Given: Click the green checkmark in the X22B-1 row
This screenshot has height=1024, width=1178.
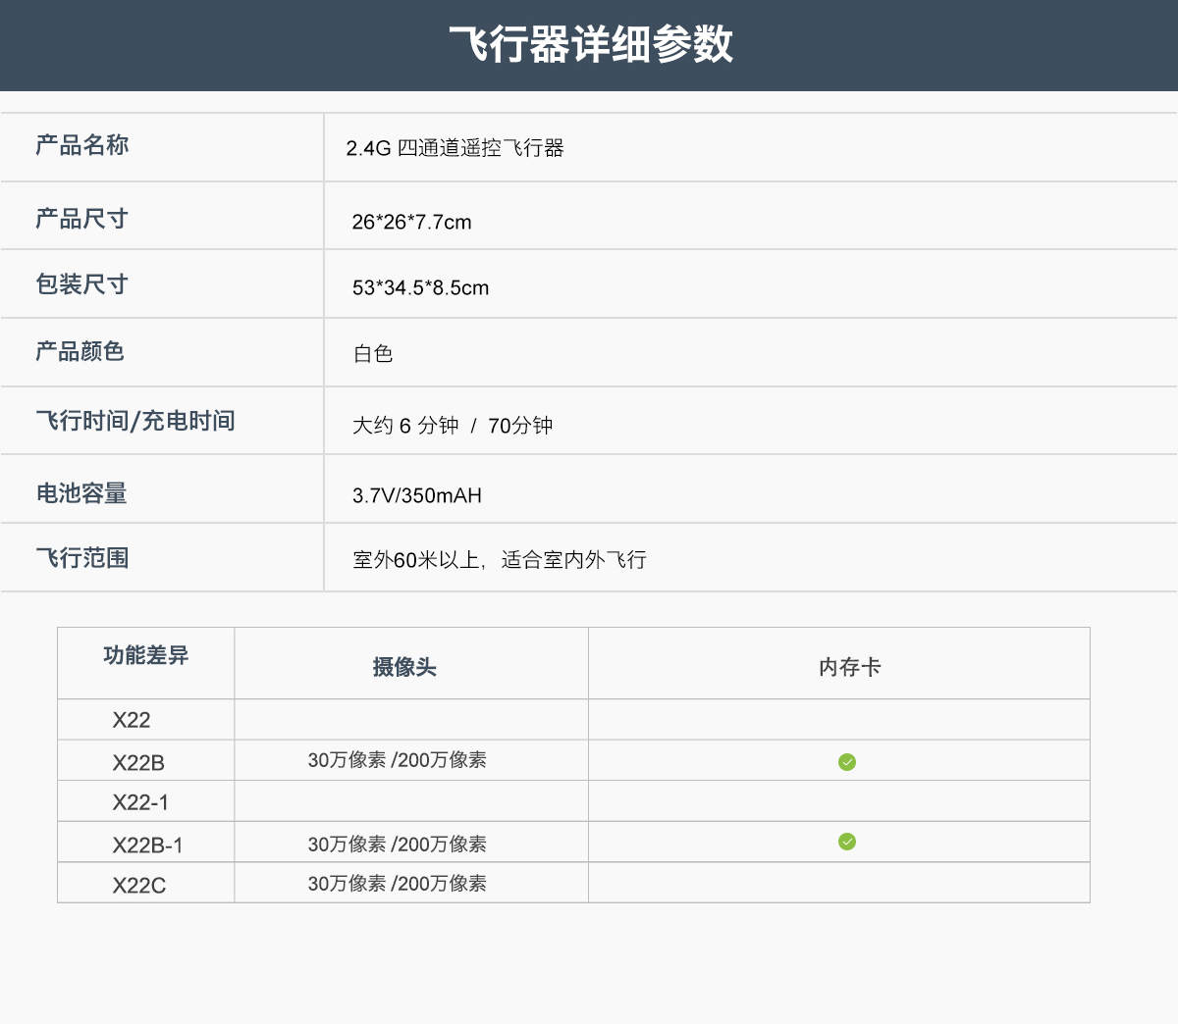Looking at the screenshot, I should click(x=847, y=842).
